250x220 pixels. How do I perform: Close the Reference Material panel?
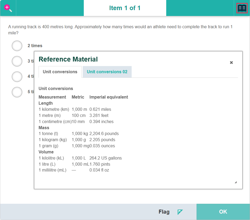(x=231, y=63)
